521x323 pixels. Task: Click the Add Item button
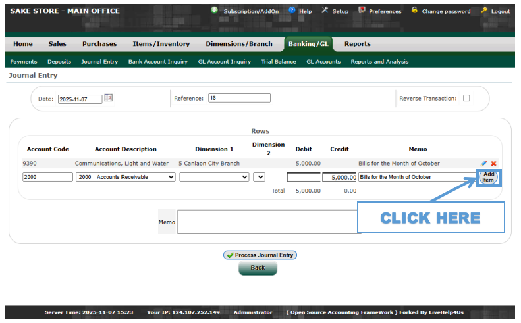(488, 177)
